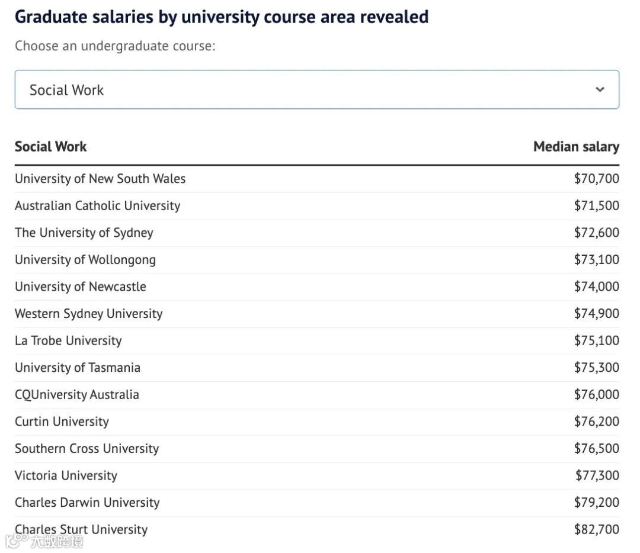Open the Social Work course dropdown
Screen dimensions: 640x553
(316, 90)
